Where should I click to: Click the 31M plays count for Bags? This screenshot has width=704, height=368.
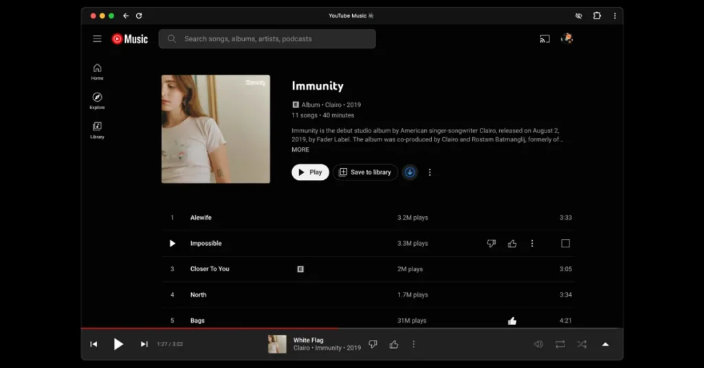412,321
